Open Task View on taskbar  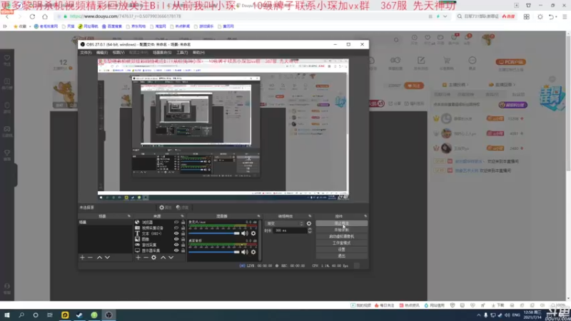click(x=50, y=315)
